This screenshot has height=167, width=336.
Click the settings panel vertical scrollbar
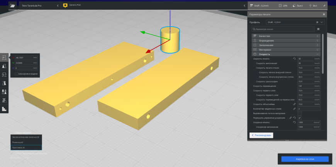[323, 54]
